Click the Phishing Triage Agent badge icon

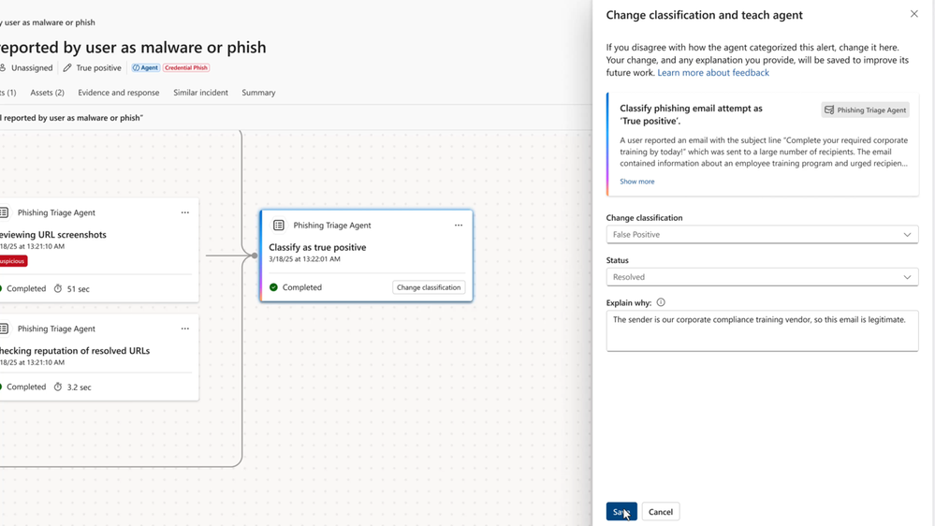[x=829, y=110]
